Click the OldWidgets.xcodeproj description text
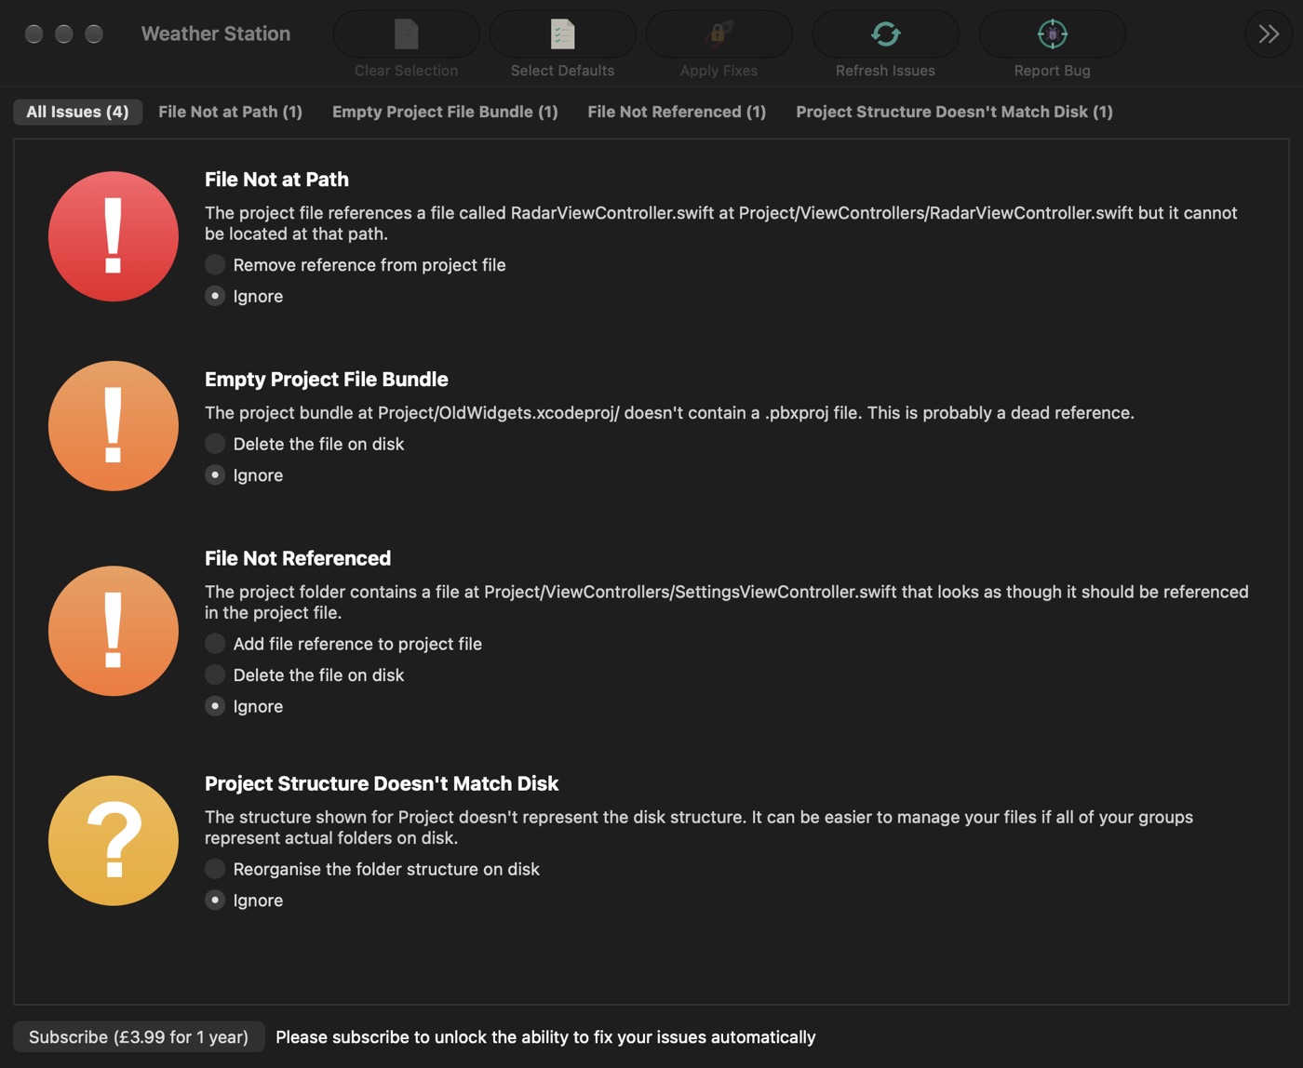Screen dimensions: 1303x1068 [669, 413]
